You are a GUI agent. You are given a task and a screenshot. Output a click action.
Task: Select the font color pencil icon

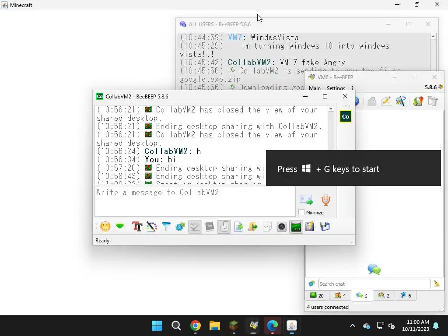(x=152, y=227)
